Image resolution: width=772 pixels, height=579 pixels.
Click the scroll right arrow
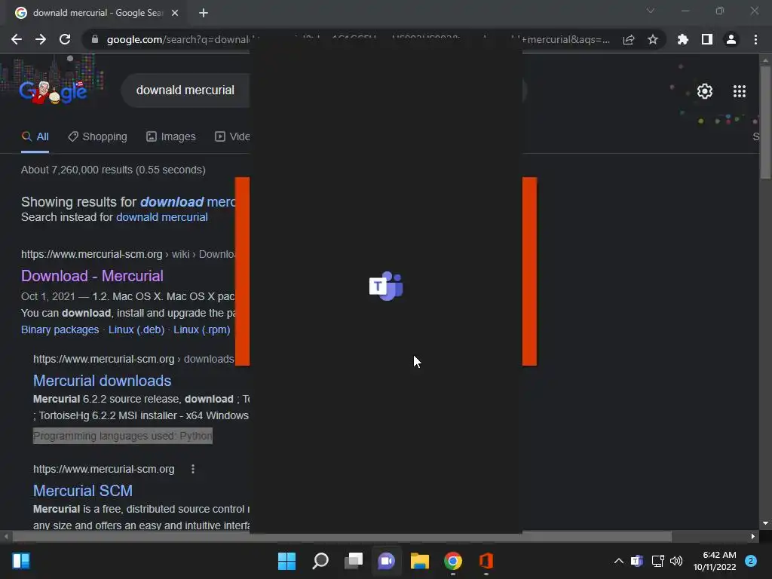click(753, 536)
